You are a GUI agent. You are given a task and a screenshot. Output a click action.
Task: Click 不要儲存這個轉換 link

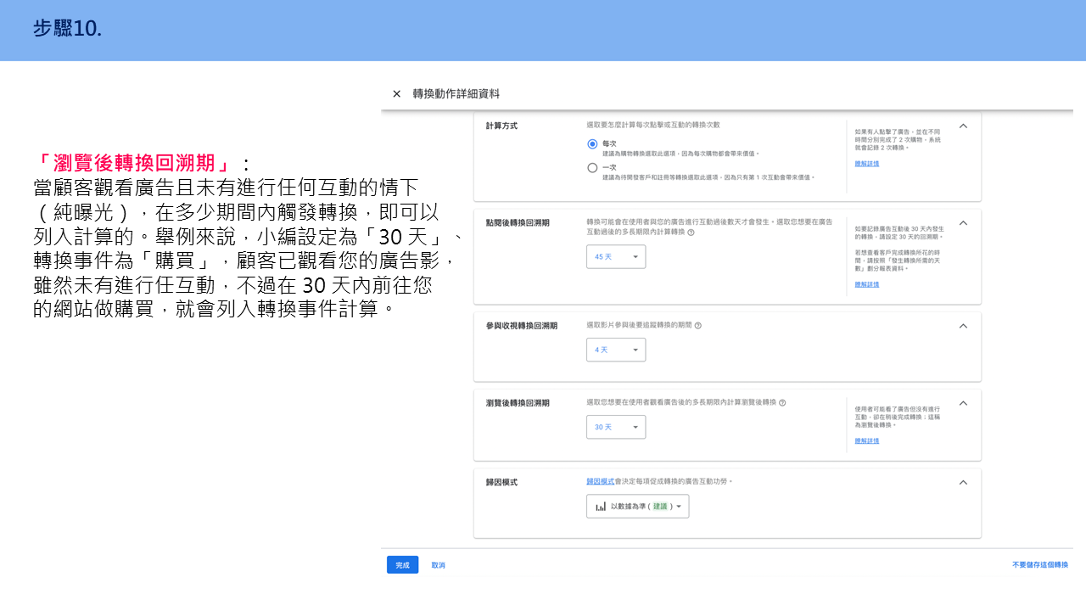[x=1039, y=565]
